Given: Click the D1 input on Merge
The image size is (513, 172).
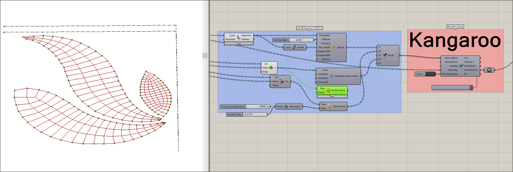Looking at the screenshot, I should (x=380, y=47).
